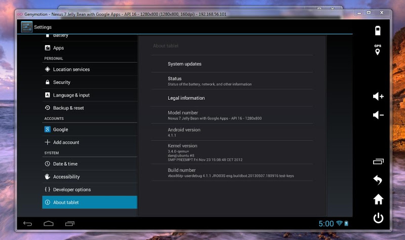Close the Genymotion window

coord(382,13)
